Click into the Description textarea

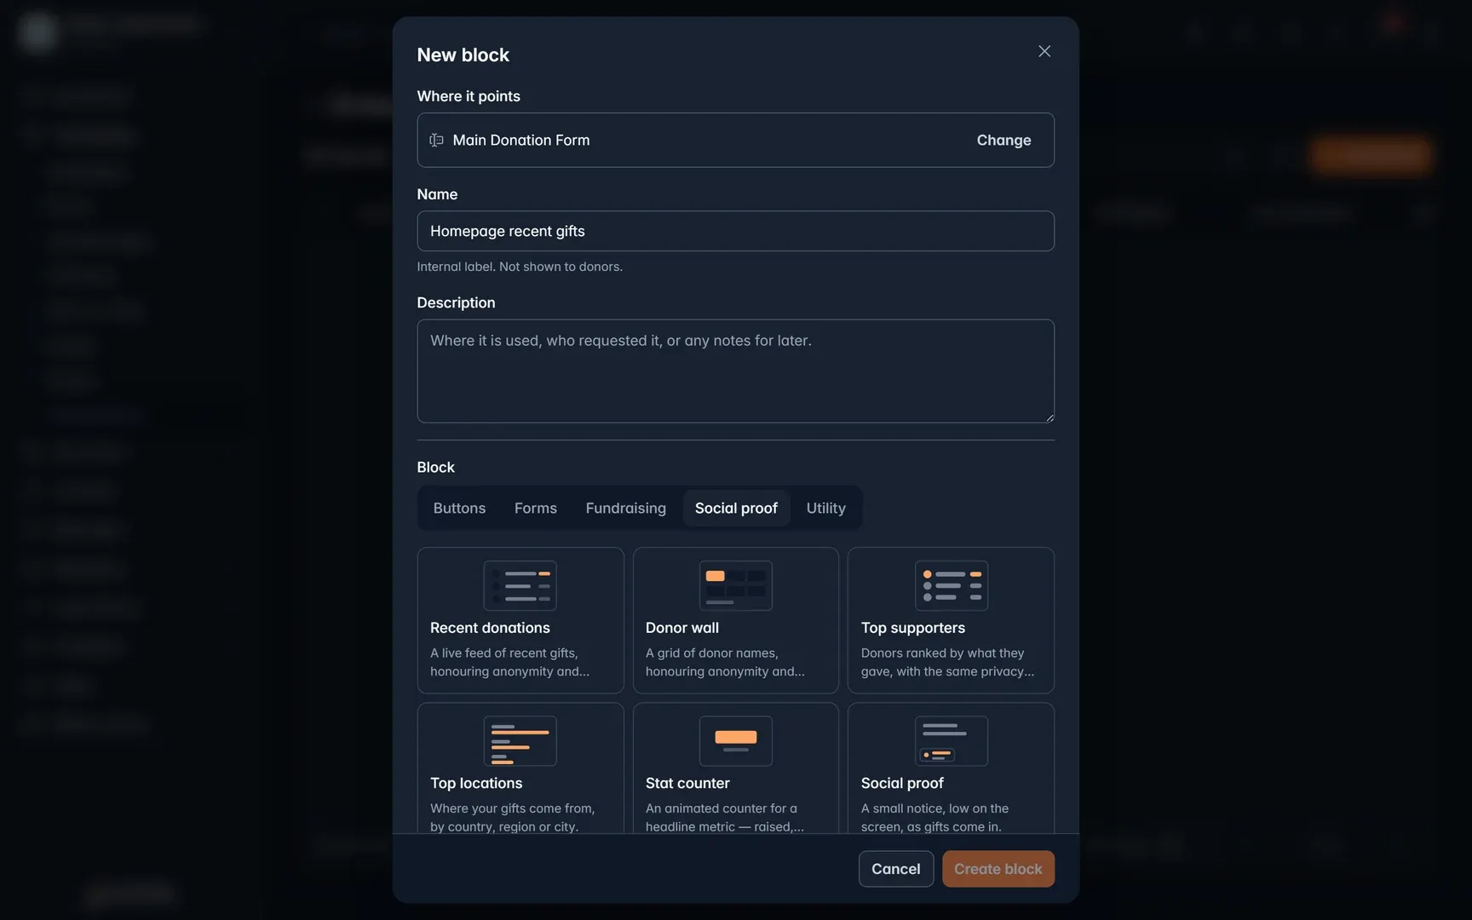point(735,371)
